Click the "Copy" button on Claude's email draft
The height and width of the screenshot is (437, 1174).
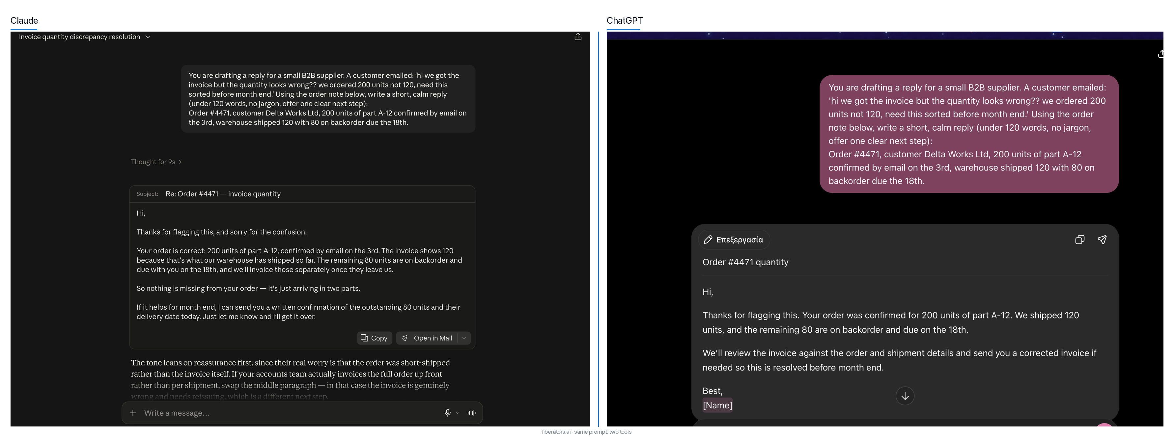[374, 338]
